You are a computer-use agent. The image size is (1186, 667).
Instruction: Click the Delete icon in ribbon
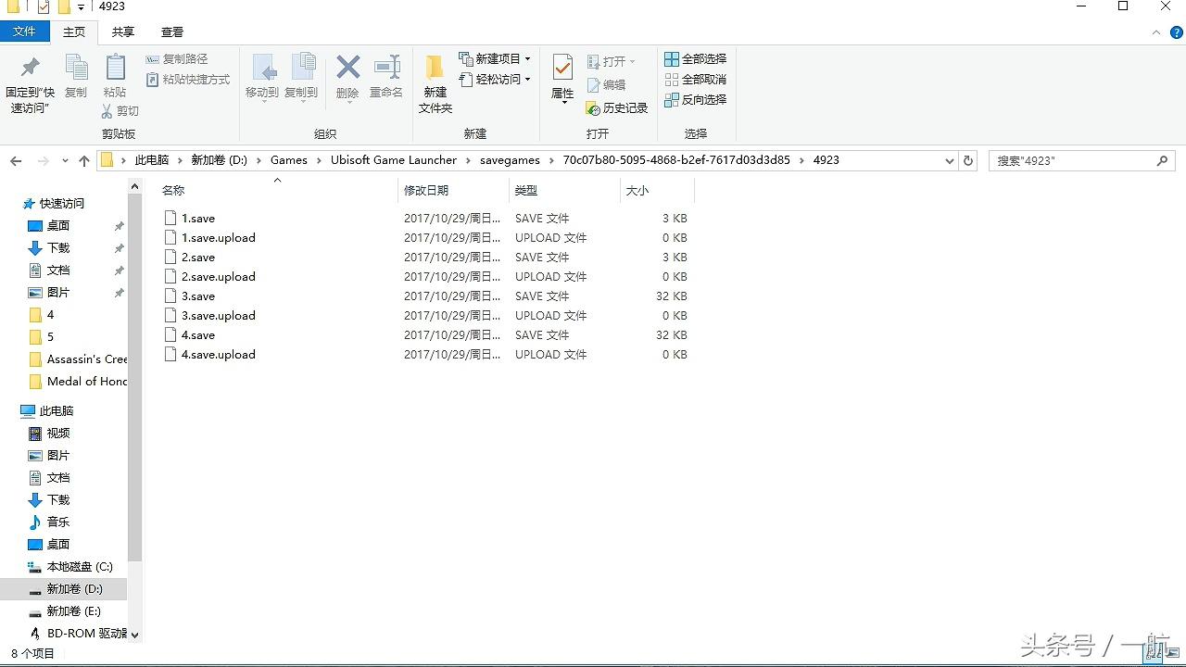point(347,69)
